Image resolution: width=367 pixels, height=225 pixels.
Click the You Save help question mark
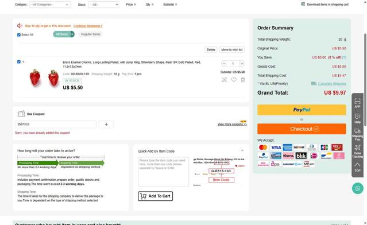click(344, 57)
